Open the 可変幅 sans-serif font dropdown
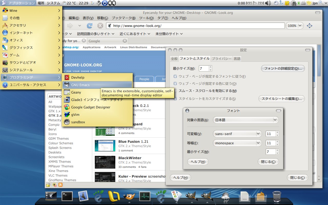This screenshot has width=328, height=205. click(237, 134)
